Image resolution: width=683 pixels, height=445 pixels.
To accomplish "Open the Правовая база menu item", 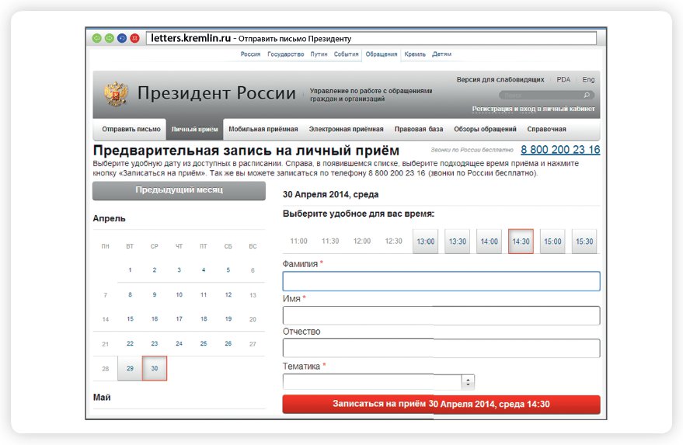I will [419, 130].
